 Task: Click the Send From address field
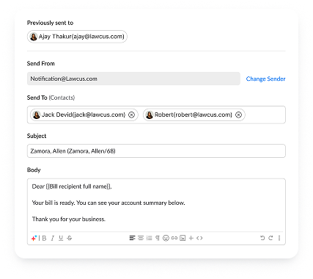tap(133, 79)
